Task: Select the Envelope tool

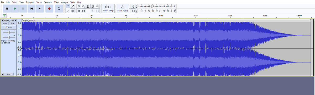Action: 73,6
